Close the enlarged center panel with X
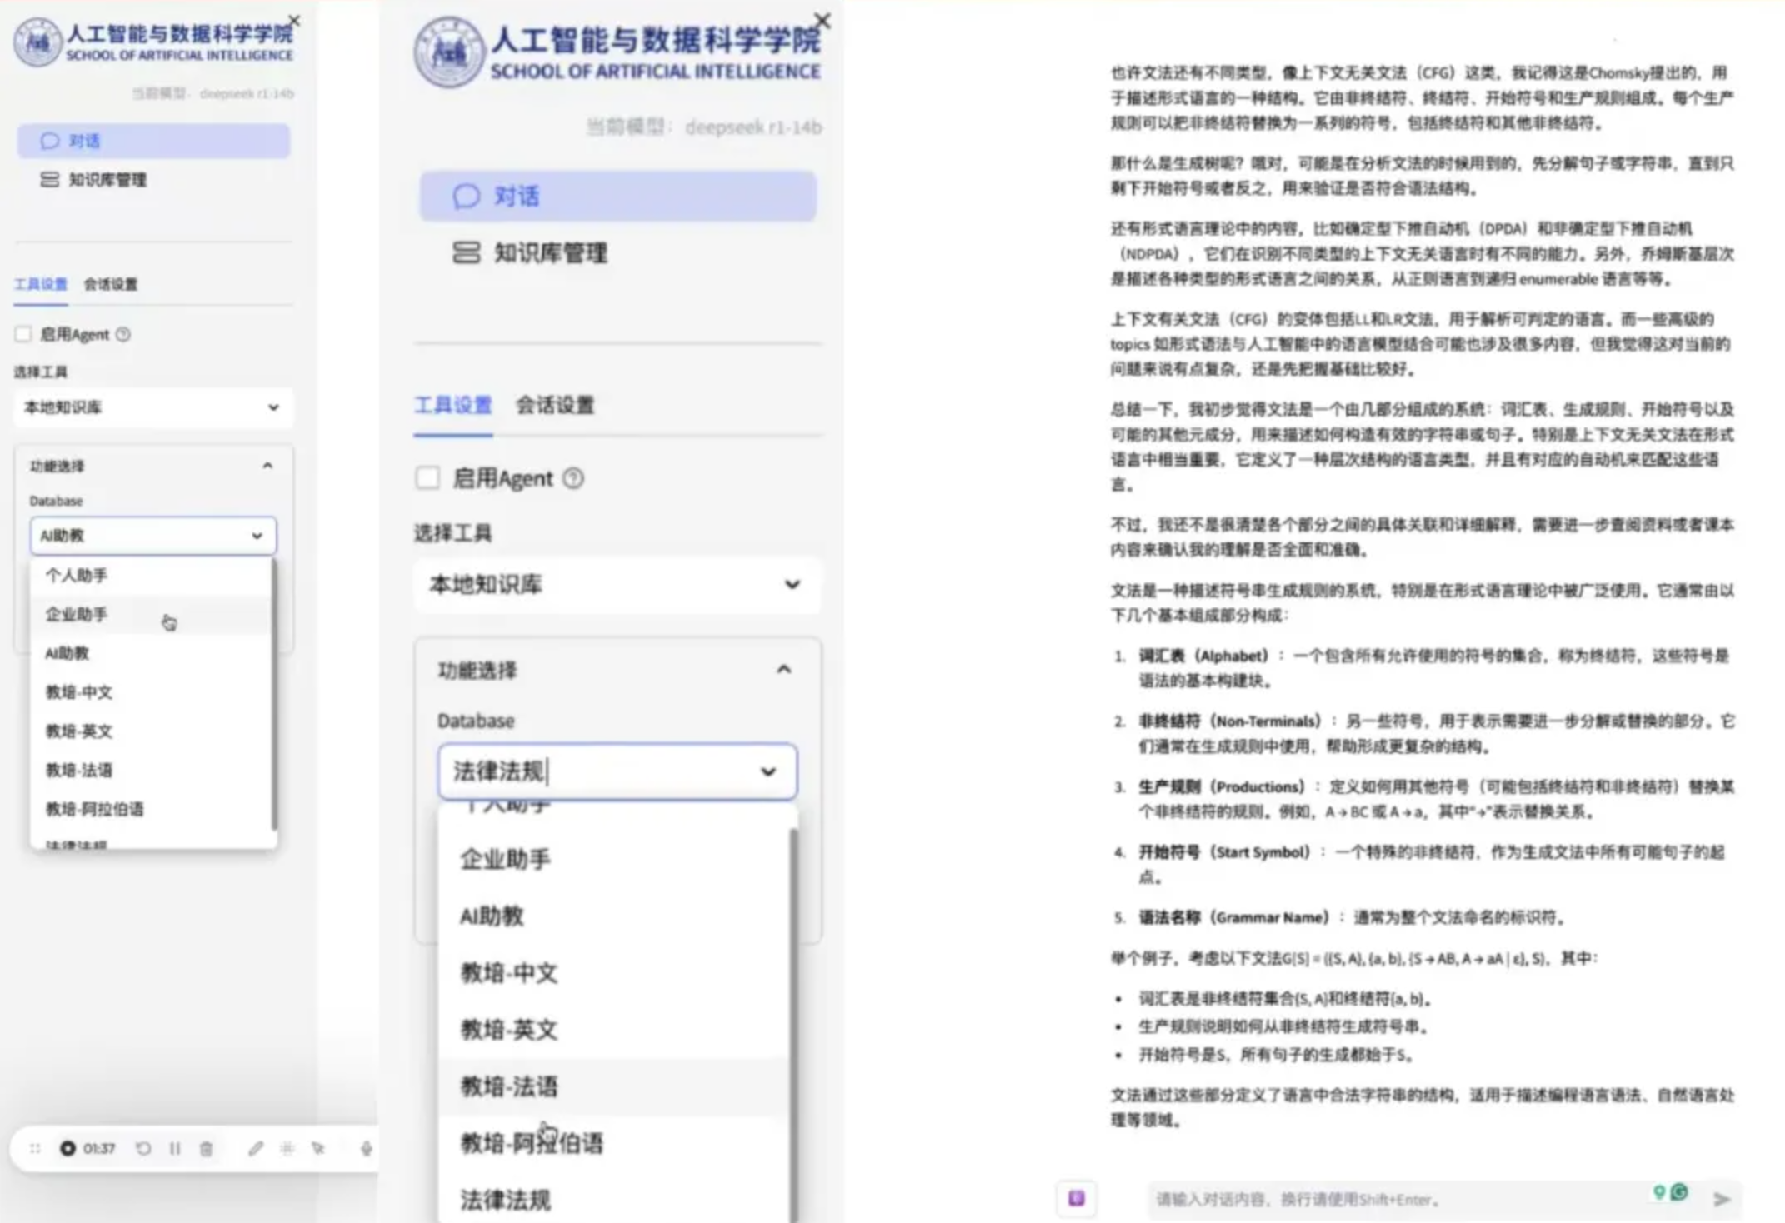This screenshot has height=1223, width=1785. [822, 21]
